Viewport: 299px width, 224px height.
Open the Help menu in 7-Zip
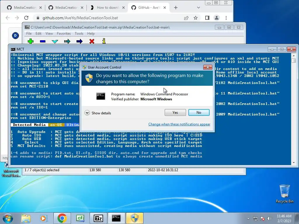(x=91, y=34)
